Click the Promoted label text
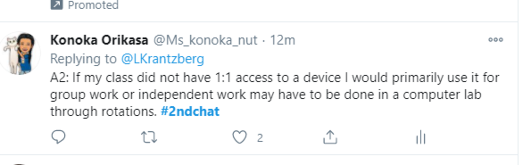Image resolution: width=531 pixels, height=165 pixels. tap(93, 5)
